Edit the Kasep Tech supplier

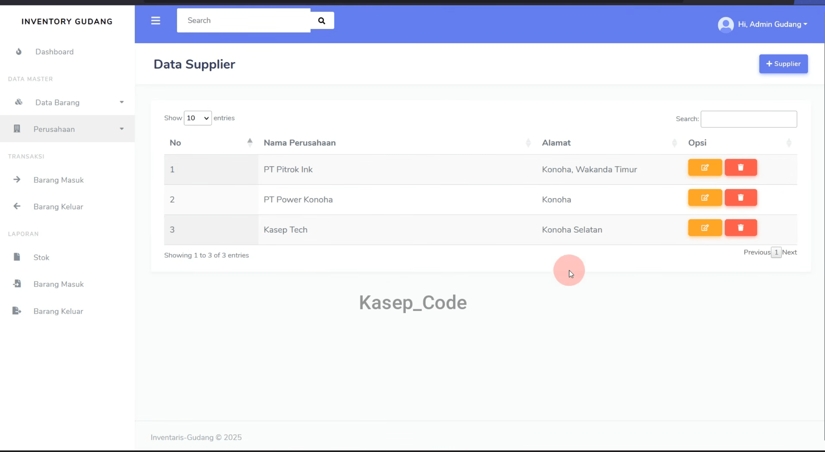[705, 228]
